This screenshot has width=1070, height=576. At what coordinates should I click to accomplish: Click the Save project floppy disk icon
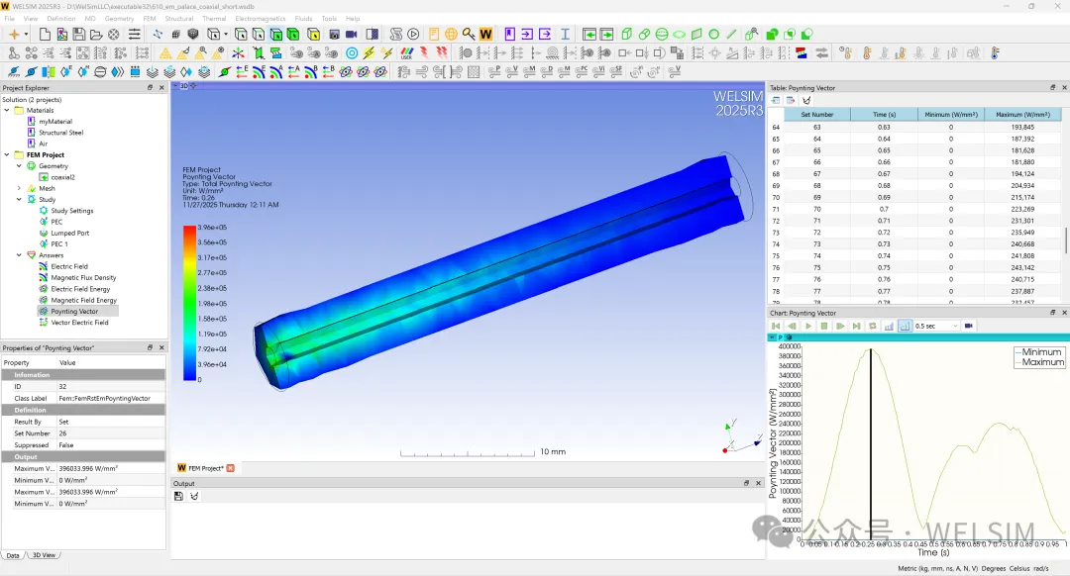tap(79, 34)
